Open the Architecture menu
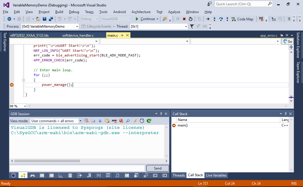Viewport: 303px width, 187px height. pos(141,12)
